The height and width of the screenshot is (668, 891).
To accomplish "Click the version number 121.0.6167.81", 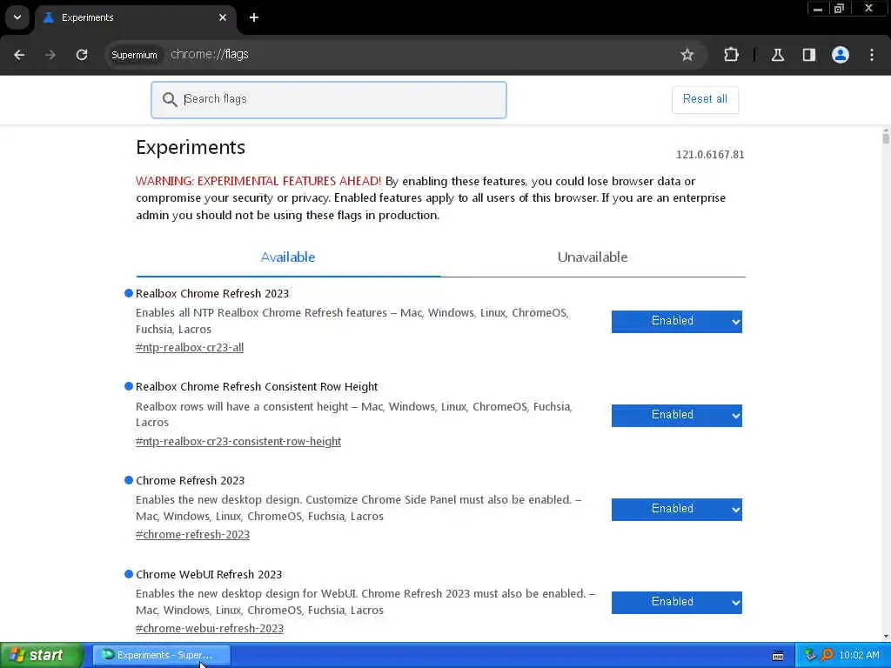I will coord(710,155).
